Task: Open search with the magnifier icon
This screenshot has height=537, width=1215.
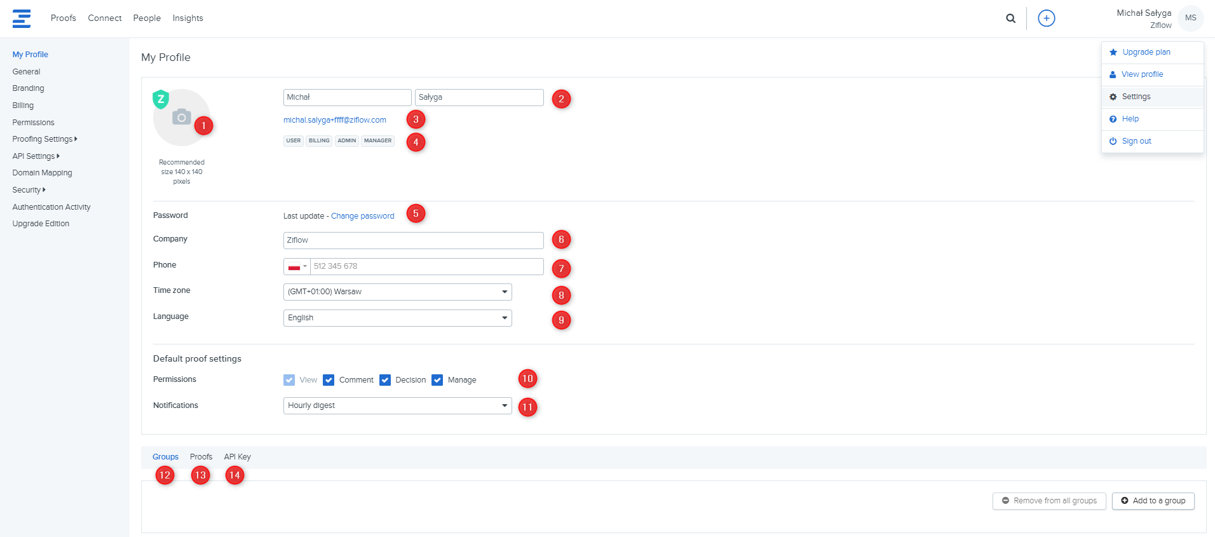Action: click(x=1010, y=18)
